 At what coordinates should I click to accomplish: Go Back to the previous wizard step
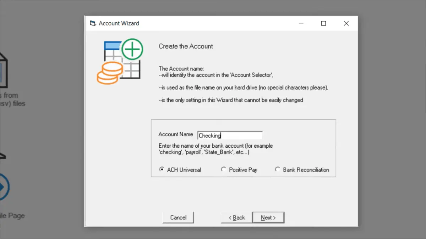(x=236, y=217)
